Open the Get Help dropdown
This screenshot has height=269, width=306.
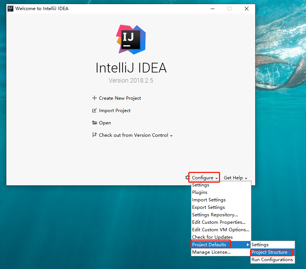[235, 178]
